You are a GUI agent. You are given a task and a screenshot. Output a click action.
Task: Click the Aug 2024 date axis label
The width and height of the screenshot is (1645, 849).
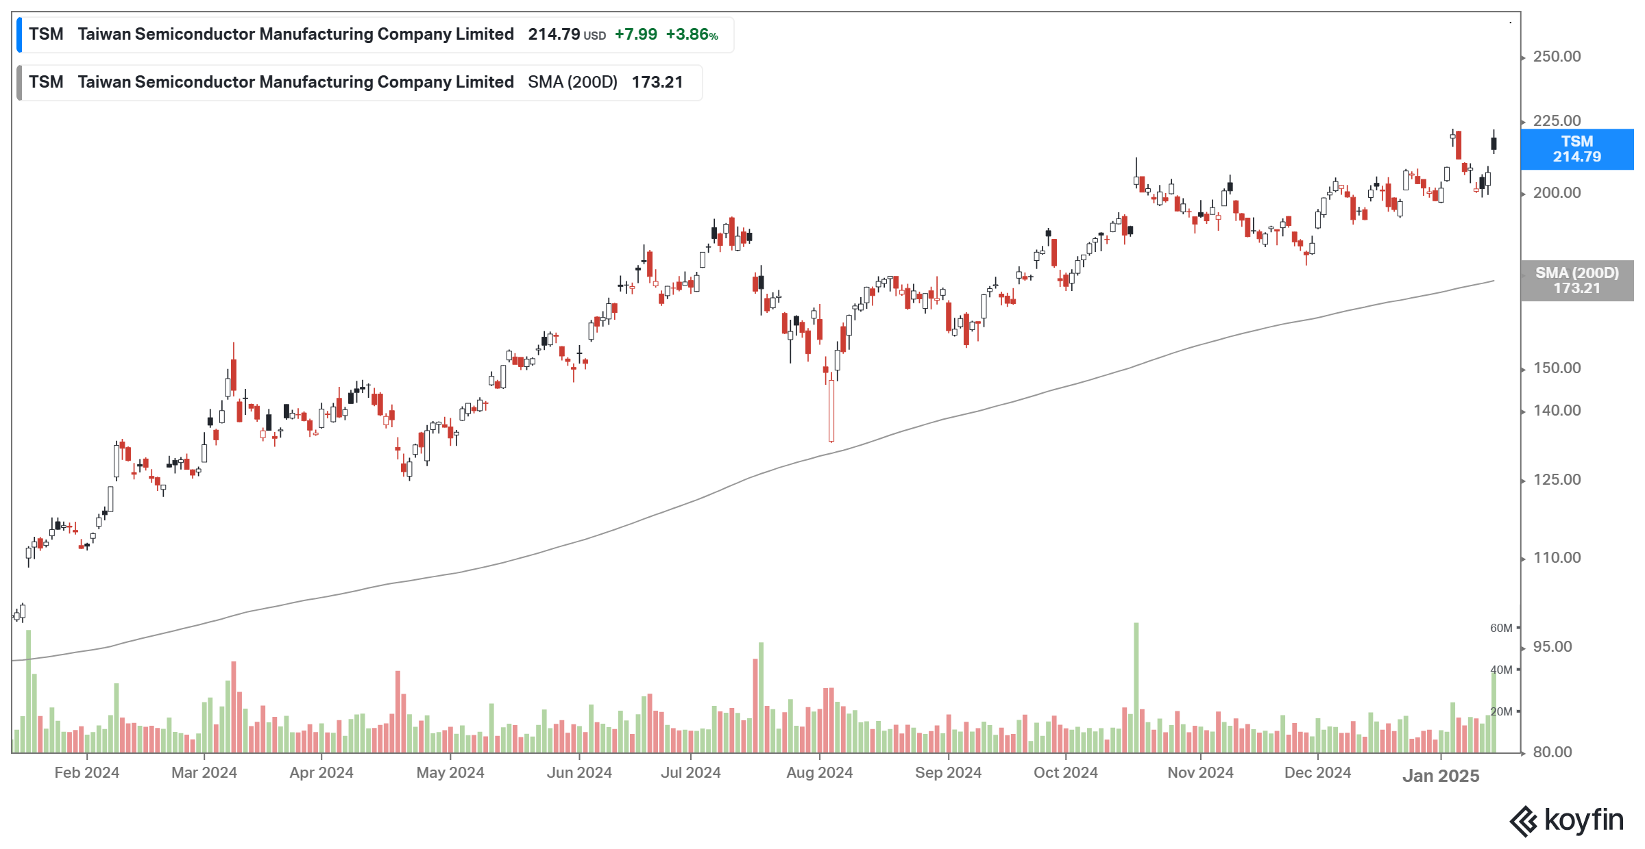coord(819,773)
